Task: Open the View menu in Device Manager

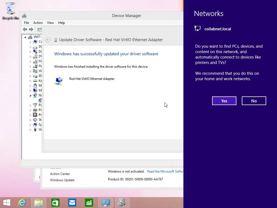Action: coord(50,23)
